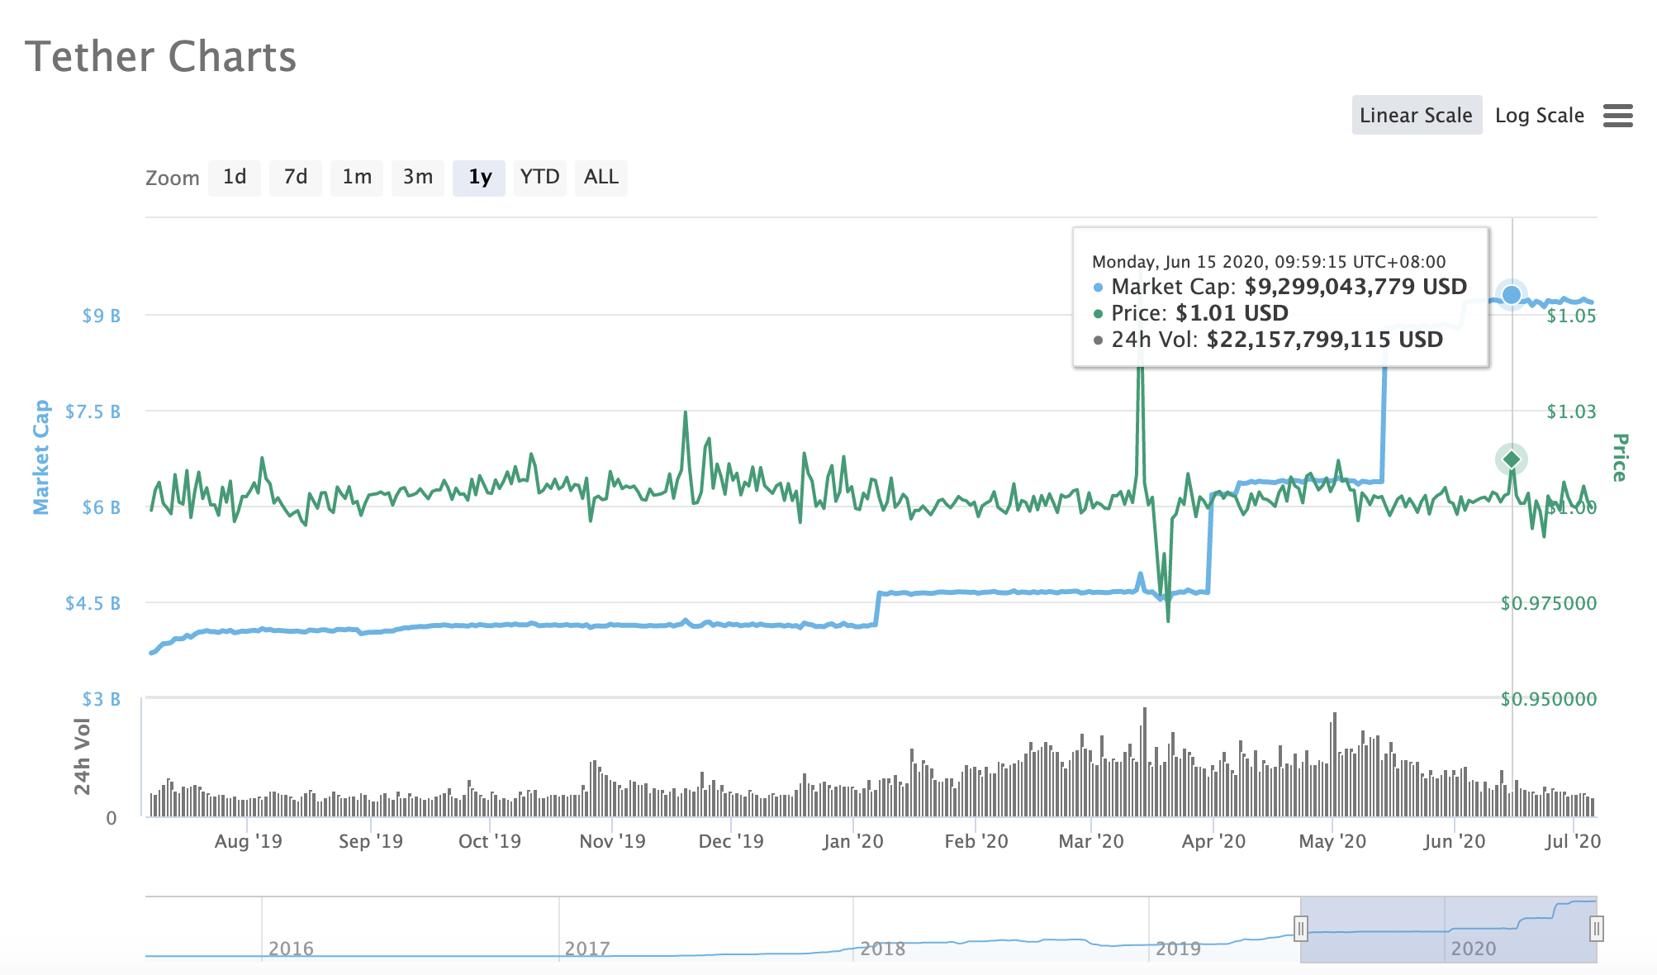This screenshot has height=975, width=1657.
Task: Set zoom to 1m
Action: click(x=357, y=178)
